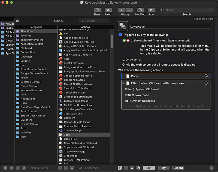Screen dimensions: 218x172
Task: Select the Keyboard Maestro category
Action: [36, 90]
